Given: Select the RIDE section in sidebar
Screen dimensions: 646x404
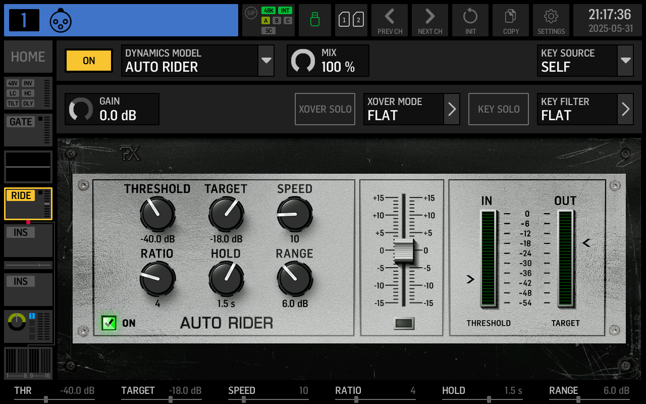Looking at the screenshot, I should pos(28,204).
